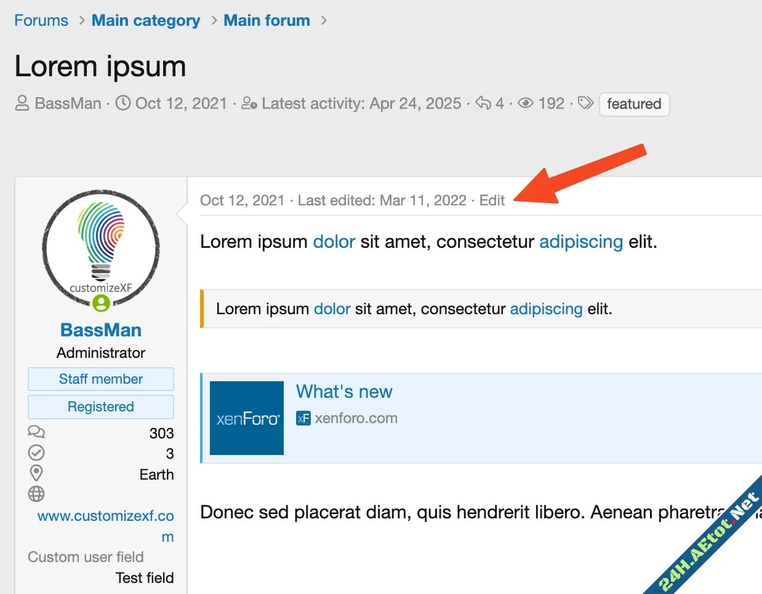762x594 pixels.
Task: Click the xenForo logo thumbnail
Action: [x=247, y=418]
